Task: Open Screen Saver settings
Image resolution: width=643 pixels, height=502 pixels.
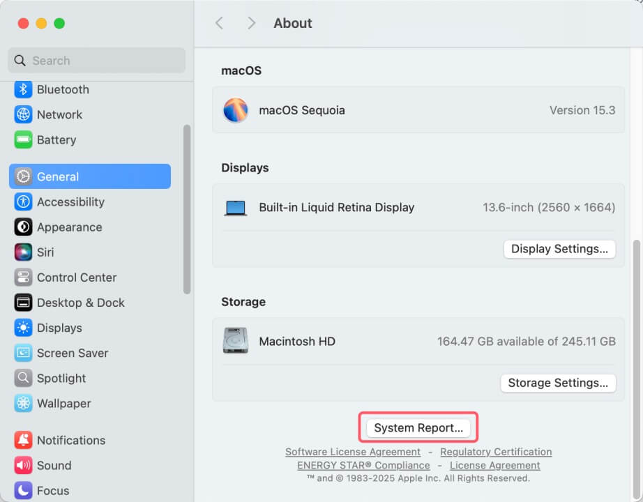Action: tap(73, 353)
